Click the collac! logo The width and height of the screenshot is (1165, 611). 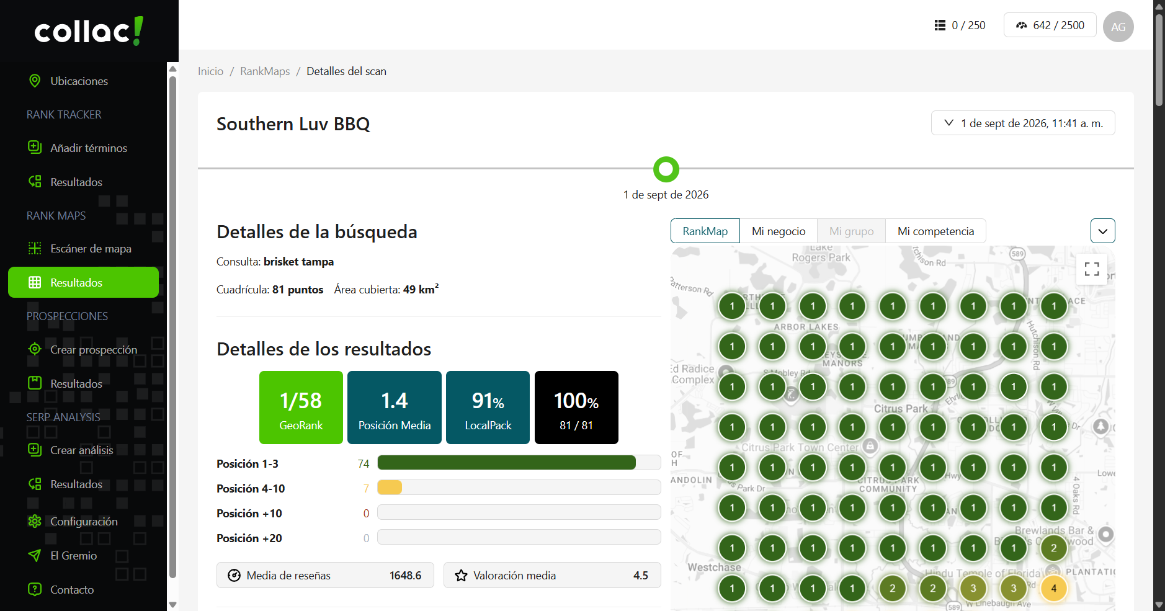pyautogui.click(x=89, y=31)
